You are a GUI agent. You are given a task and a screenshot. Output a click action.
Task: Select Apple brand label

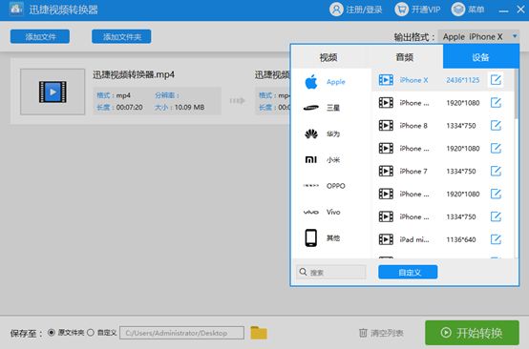point(336,82)
